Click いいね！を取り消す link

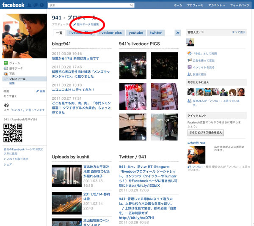tap(16, 159)
